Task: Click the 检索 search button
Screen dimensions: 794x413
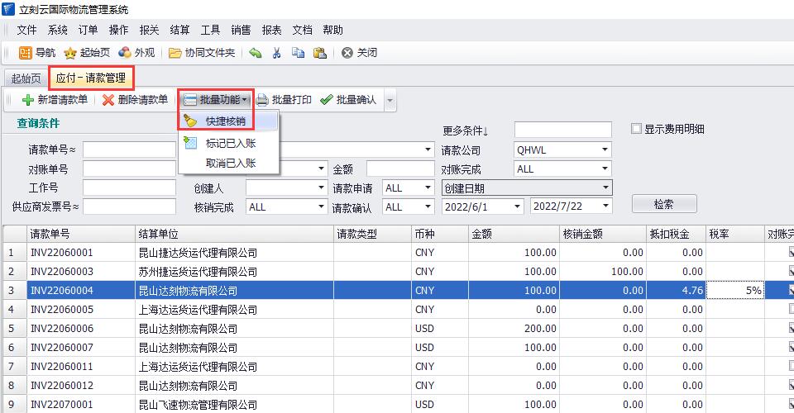Action: click(663, 204)
